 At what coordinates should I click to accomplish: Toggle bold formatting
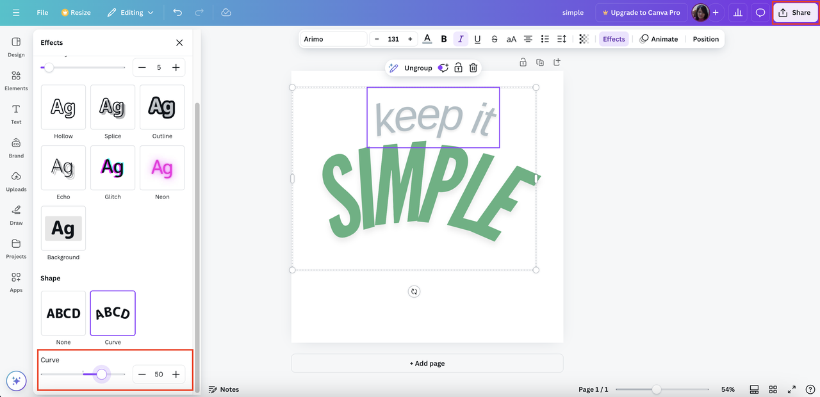point(444,39)
